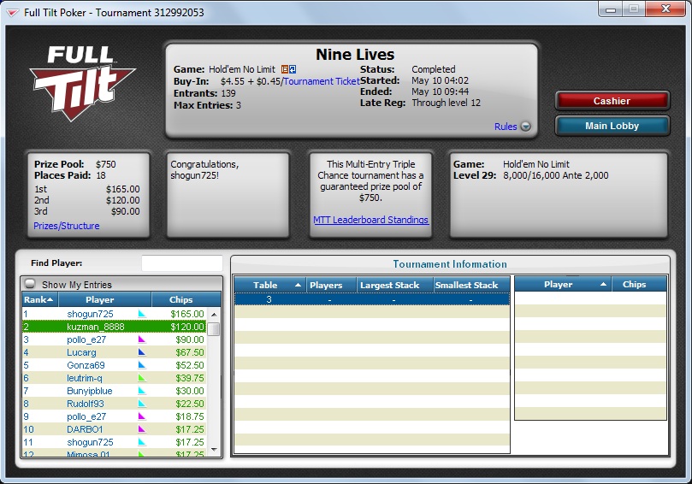The width and height of the screenshot is (692, 484).
Task: Select the Lucarg player row
Action: tap(114, 352)
